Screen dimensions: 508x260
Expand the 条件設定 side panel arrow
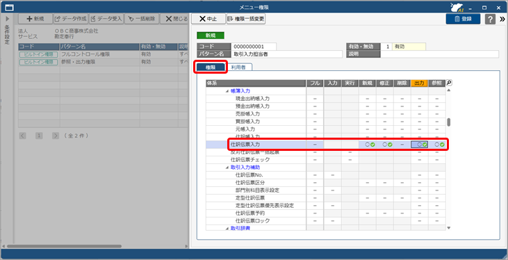[x=7, y=19]
